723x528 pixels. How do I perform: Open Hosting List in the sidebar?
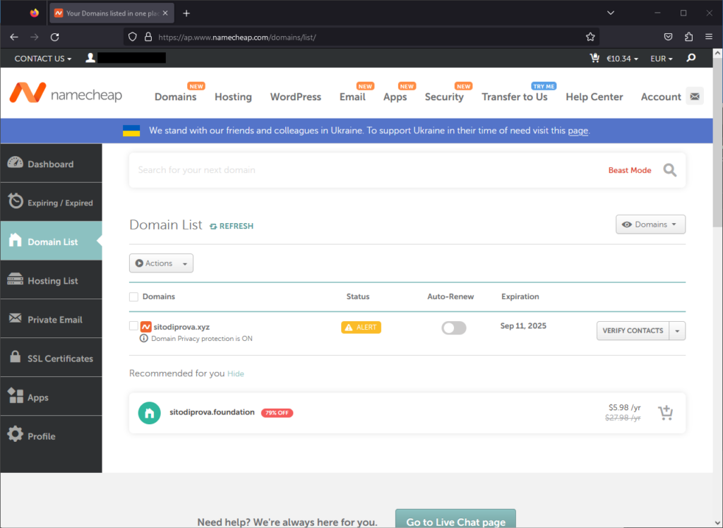point(51,280)
